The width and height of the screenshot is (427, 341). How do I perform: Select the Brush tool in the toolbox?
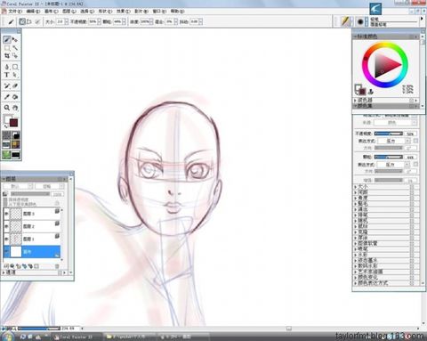pos(7,39)
